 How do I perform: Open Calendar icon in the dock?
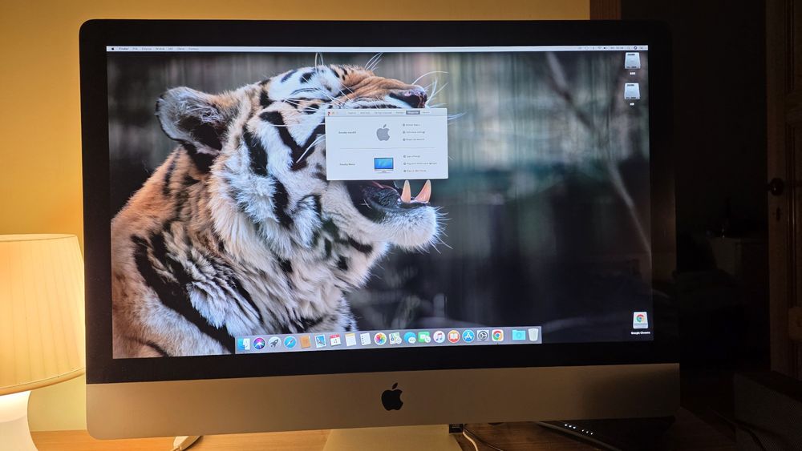point(335,340)
